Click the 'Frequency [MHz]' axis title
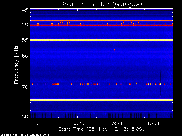 (x=16, y=63)
